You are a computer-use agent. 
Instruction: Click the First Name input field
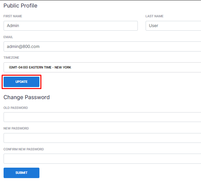(x=70, y=26)
